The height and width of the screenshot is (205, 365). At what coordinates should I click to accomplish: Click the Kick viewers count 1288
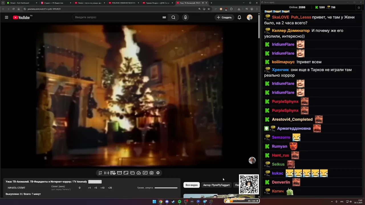click(320, 7)
